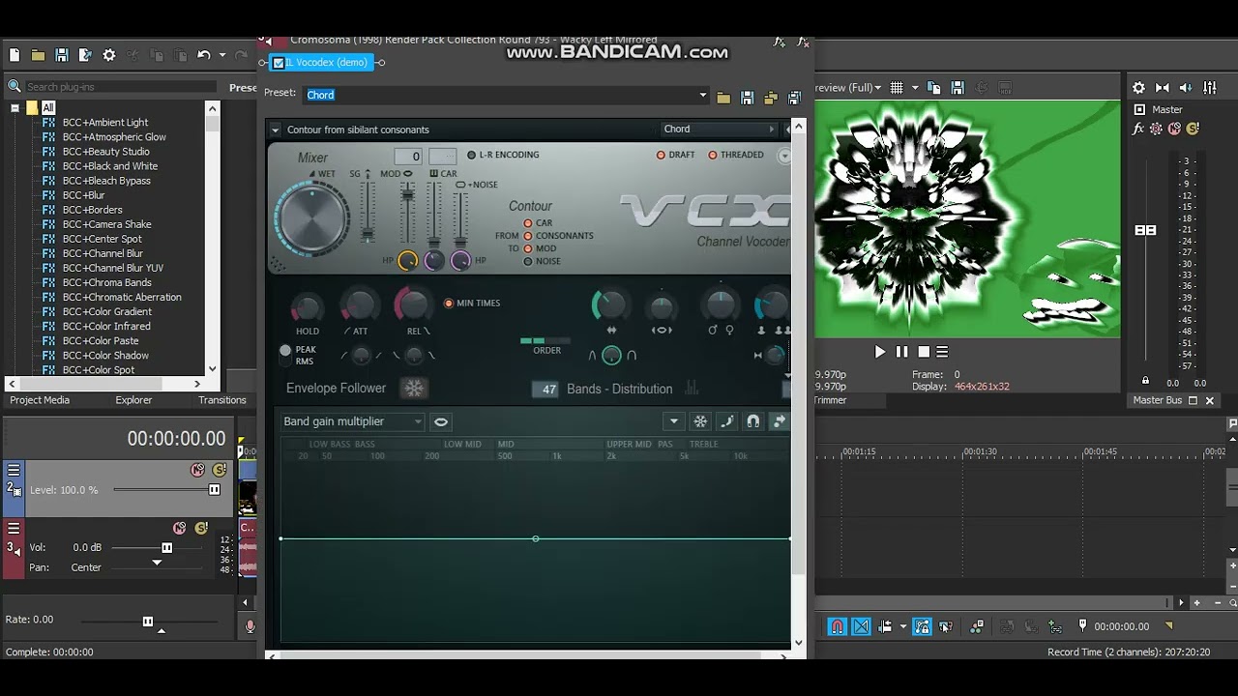Open the round options arrow beside THREADED
The image size is (1238, 696).
coord(784,155)
